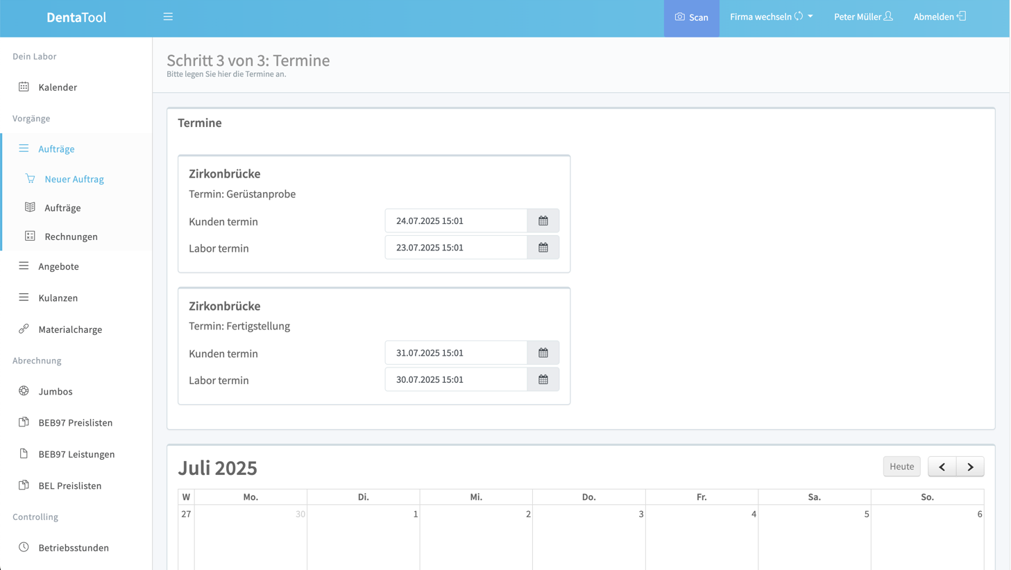The height and width of the screenshot is (570, 1011).
Task: Expand the Kulanzen sidebar menu
Action: click(58, 298)
